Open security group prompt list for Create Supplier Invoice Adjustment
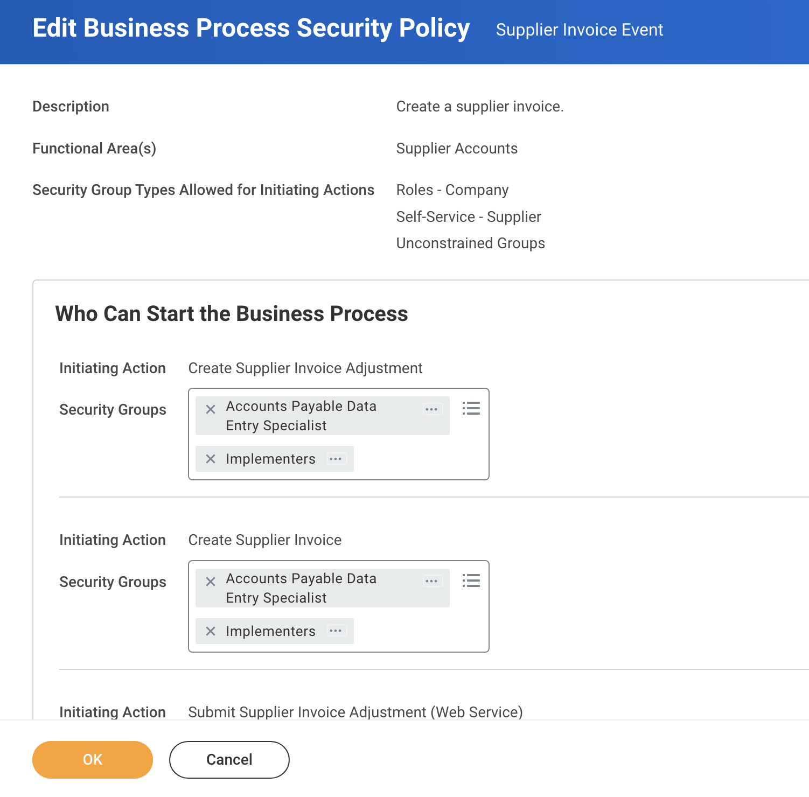Image resolution: width=809 pixels, height=797 pixels. point(471,409)
